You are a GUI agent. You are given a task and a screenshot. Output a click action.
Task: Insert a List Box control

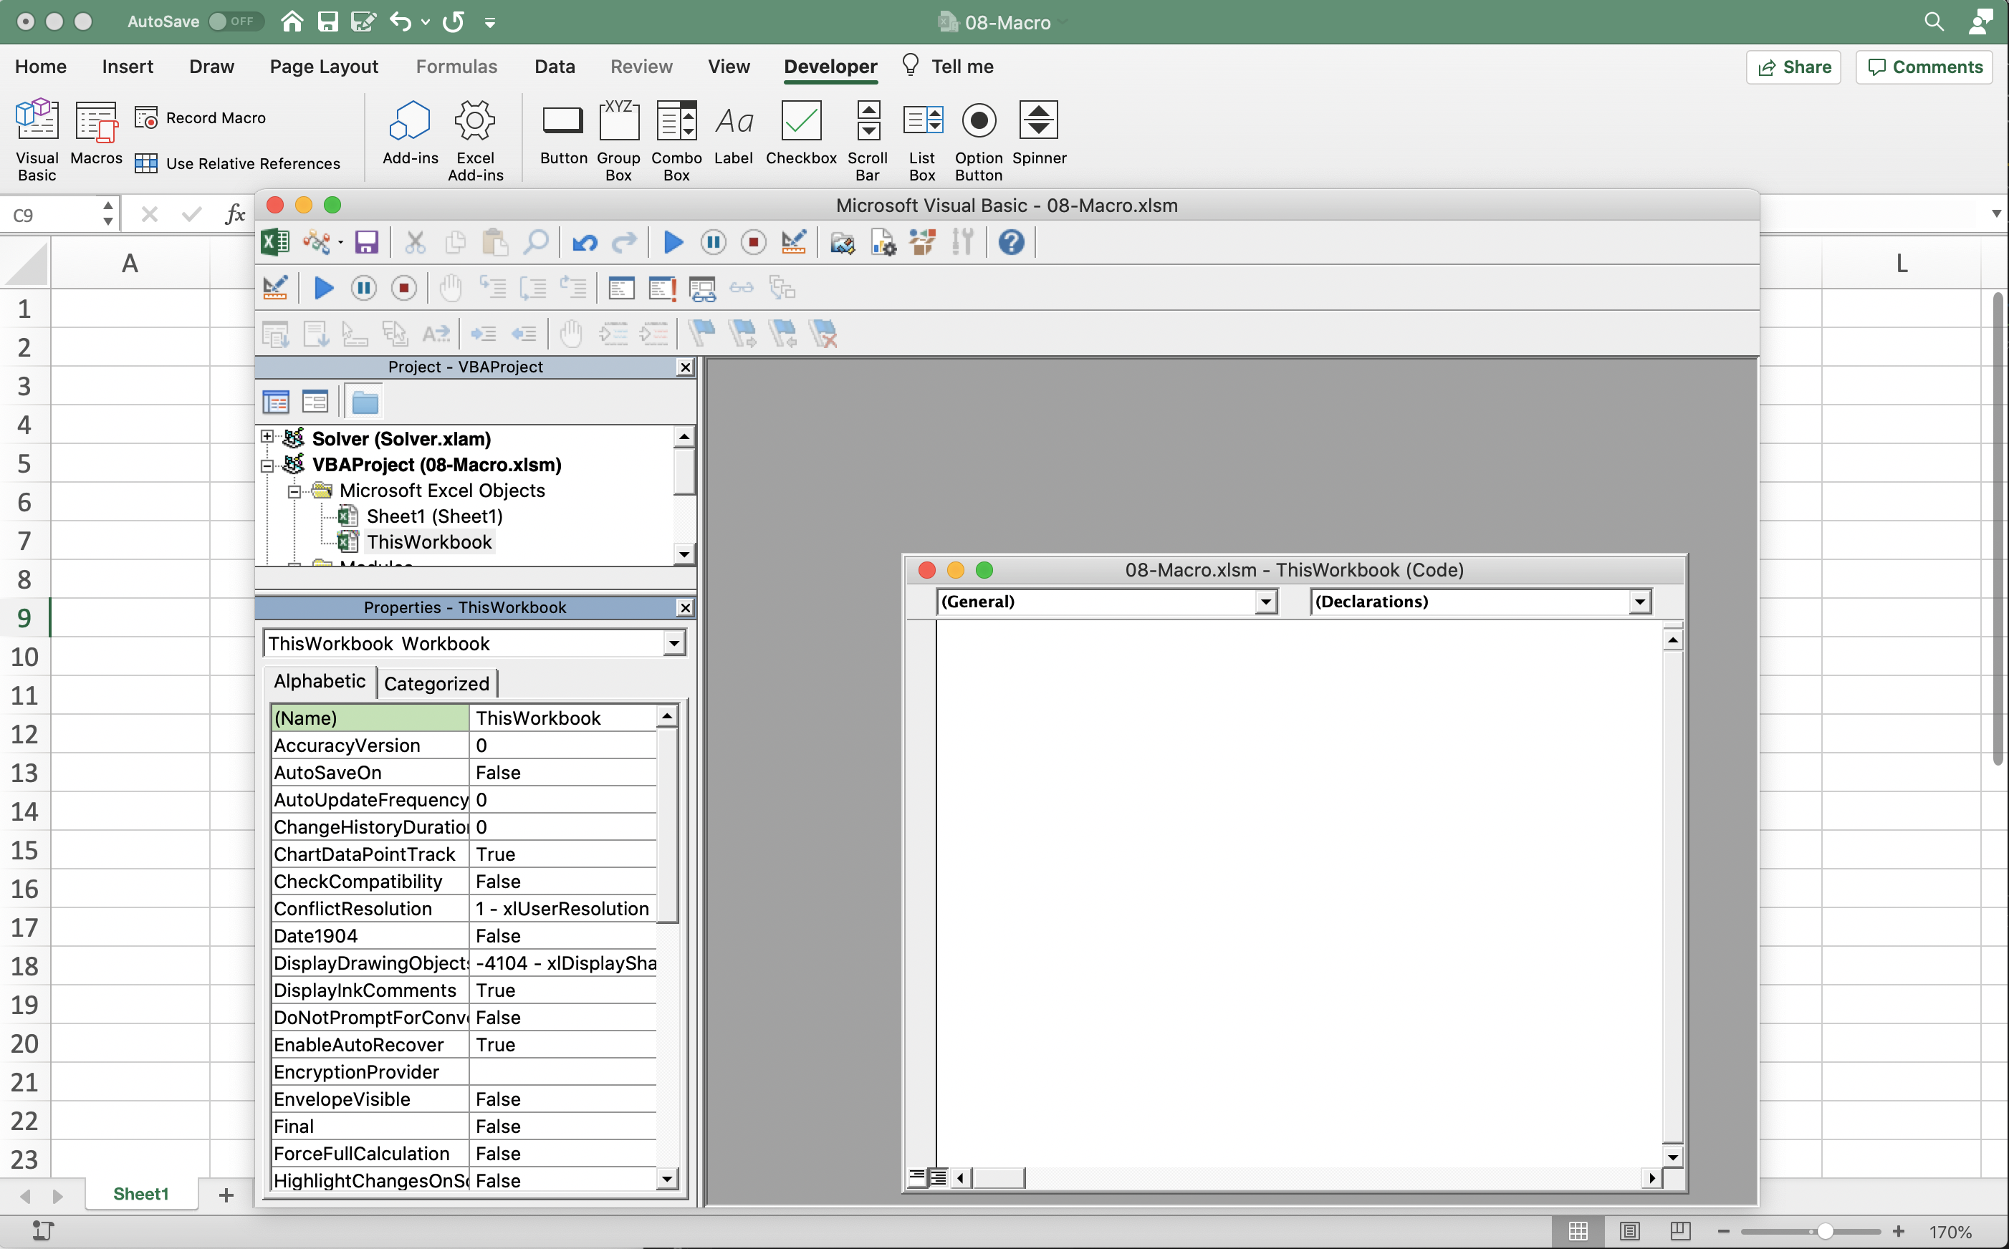pos(921,139)
